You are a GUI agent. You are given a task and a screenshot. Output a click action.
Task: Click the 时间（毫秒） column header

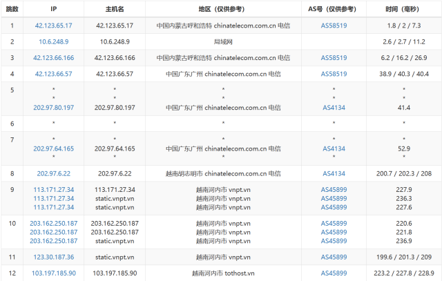click(404, 9)
